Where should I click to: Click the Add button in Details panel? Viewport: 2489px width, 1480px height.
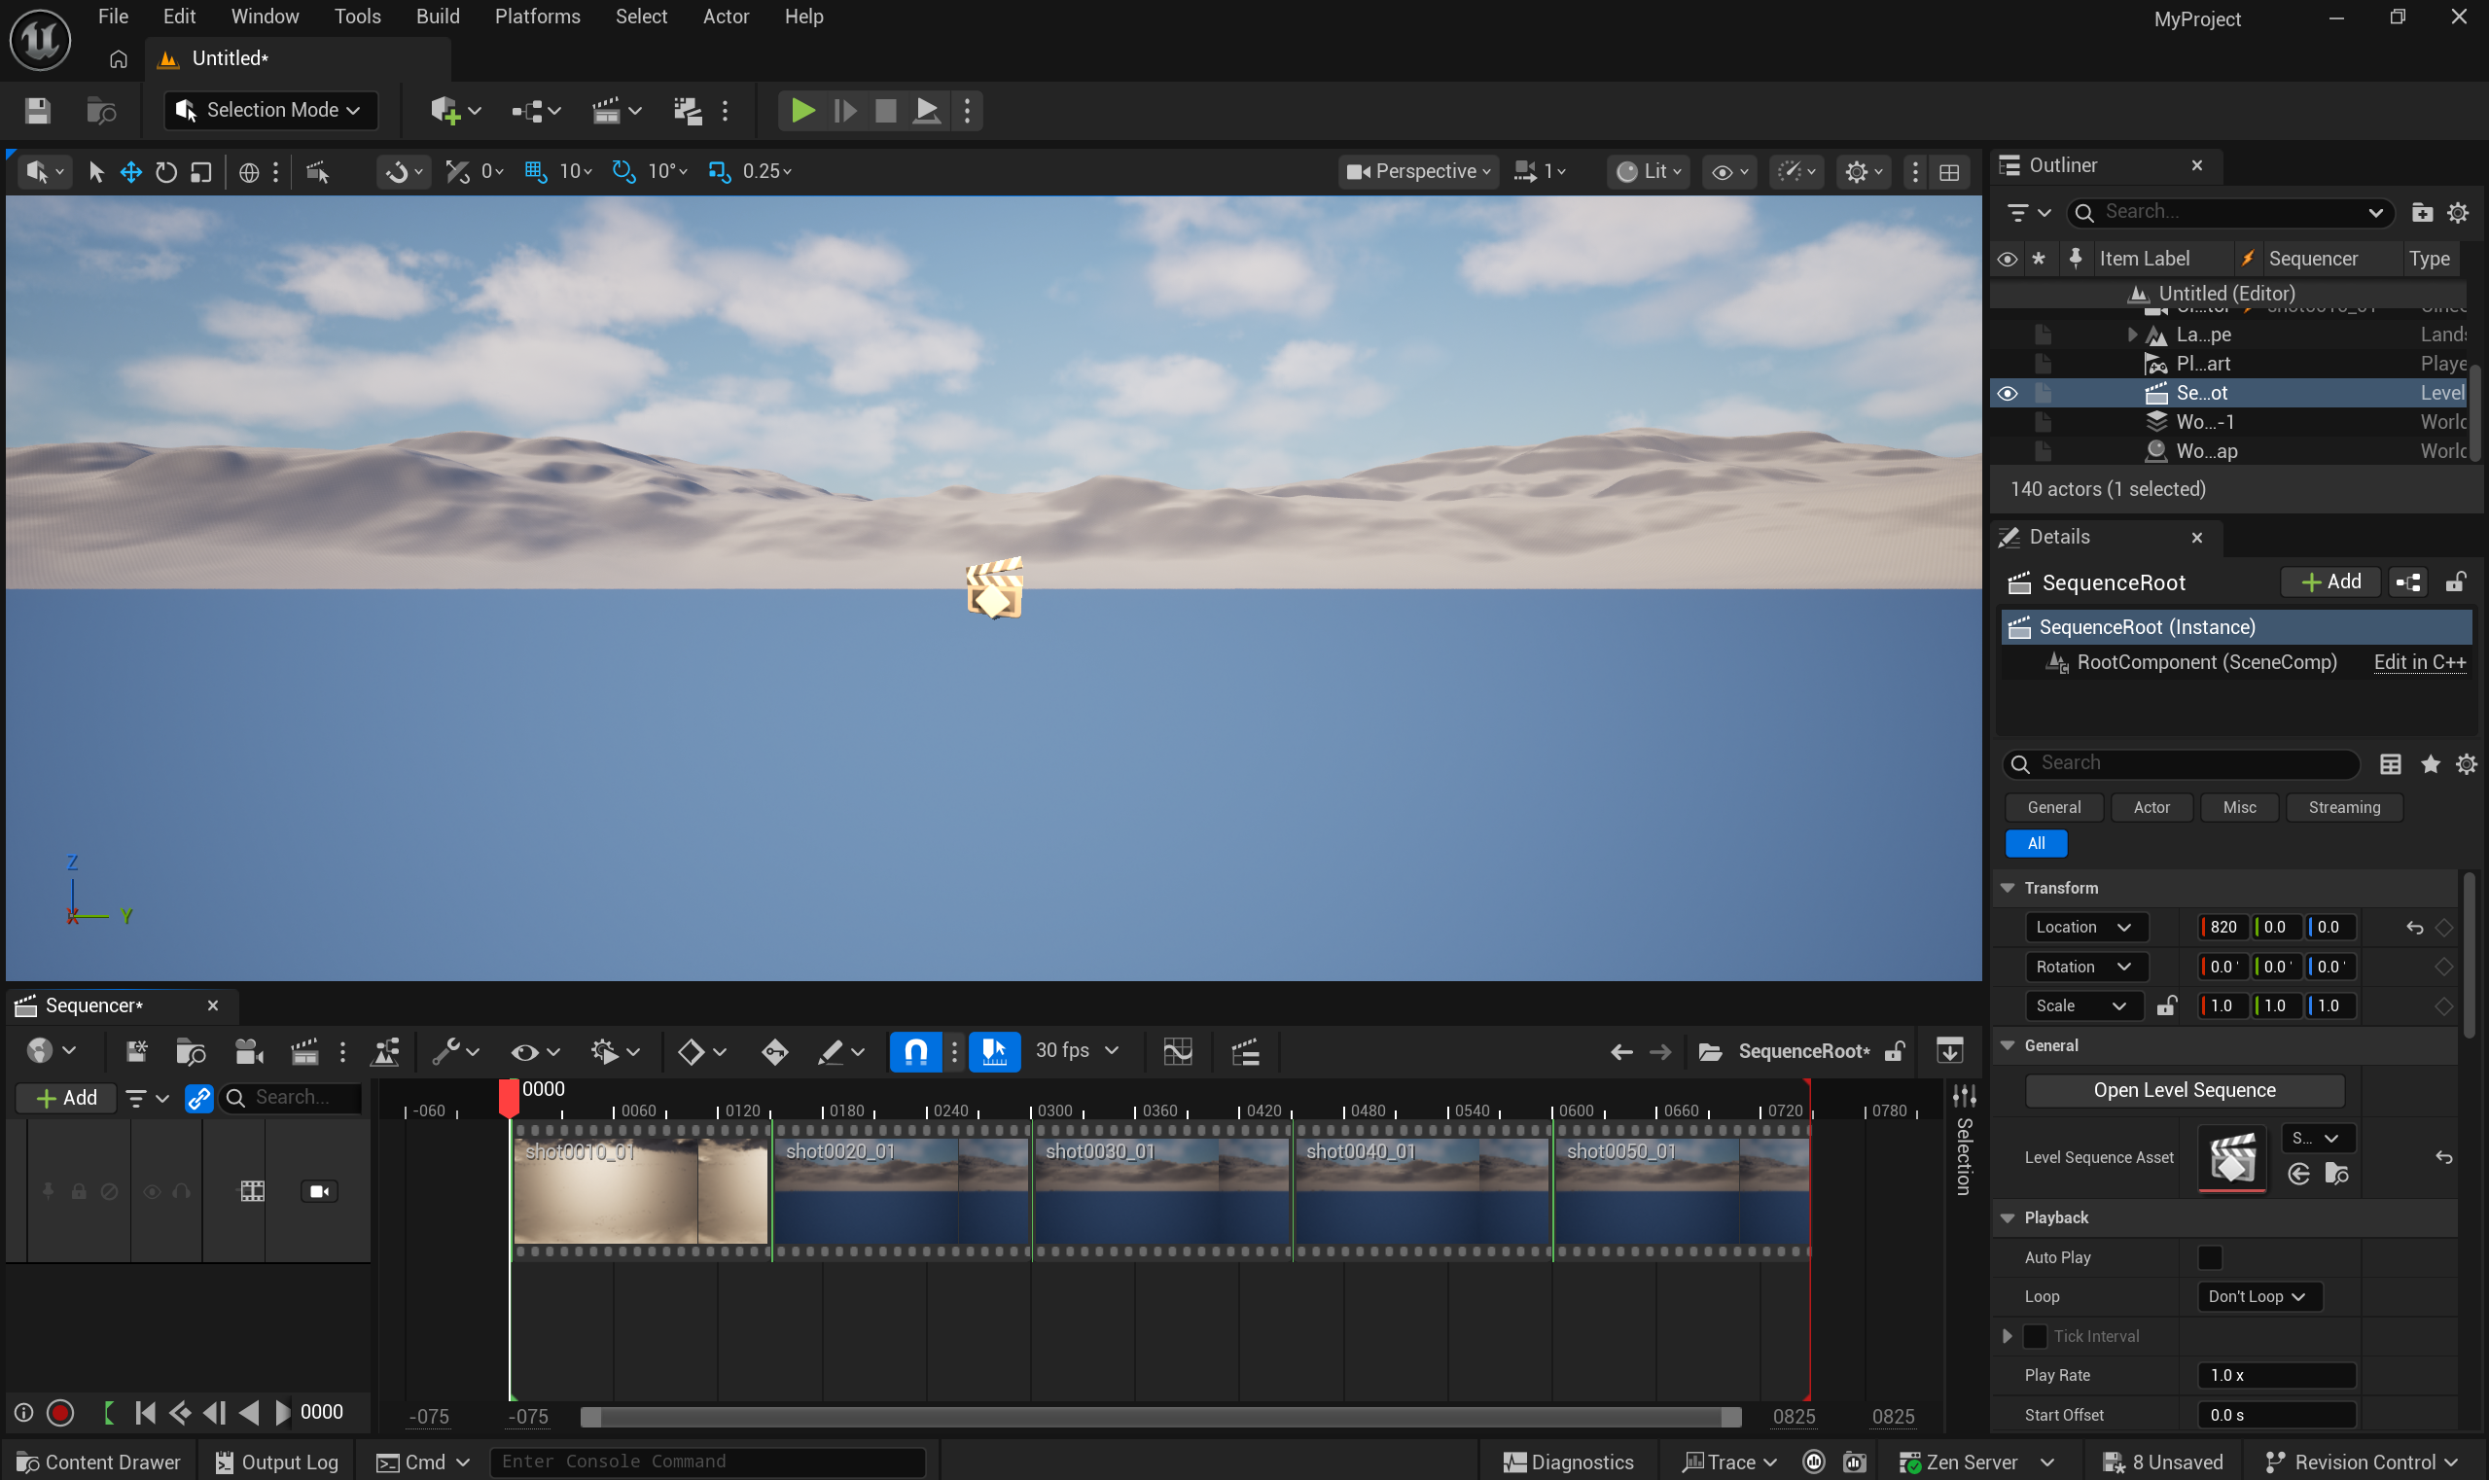coord(2329,582)
